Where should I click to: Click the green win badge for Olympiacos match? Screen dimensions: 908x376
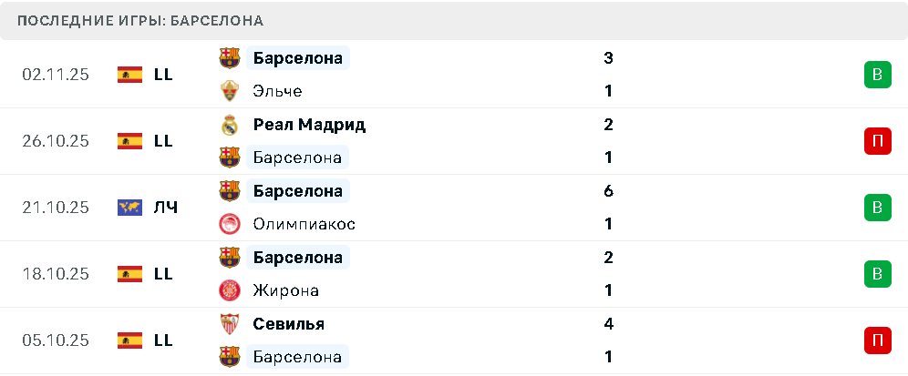[877, 208]
